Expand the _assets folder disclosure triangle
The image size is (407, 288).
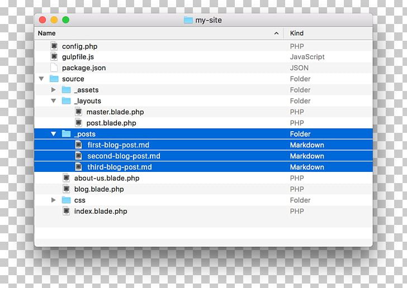tap(54, 90)
